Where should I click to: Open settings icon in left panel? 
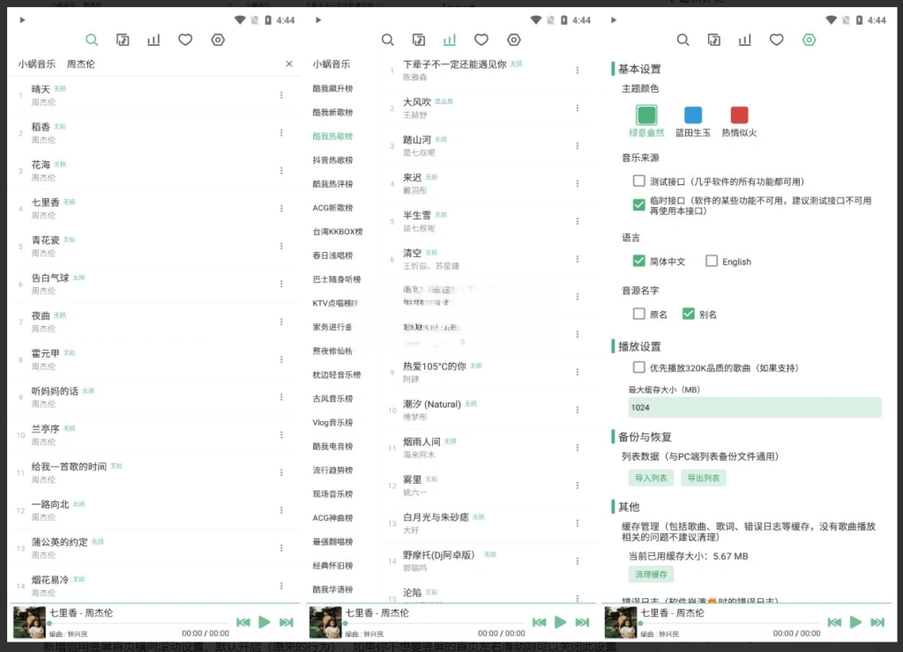pyautogui.click(x=218, y=40)
